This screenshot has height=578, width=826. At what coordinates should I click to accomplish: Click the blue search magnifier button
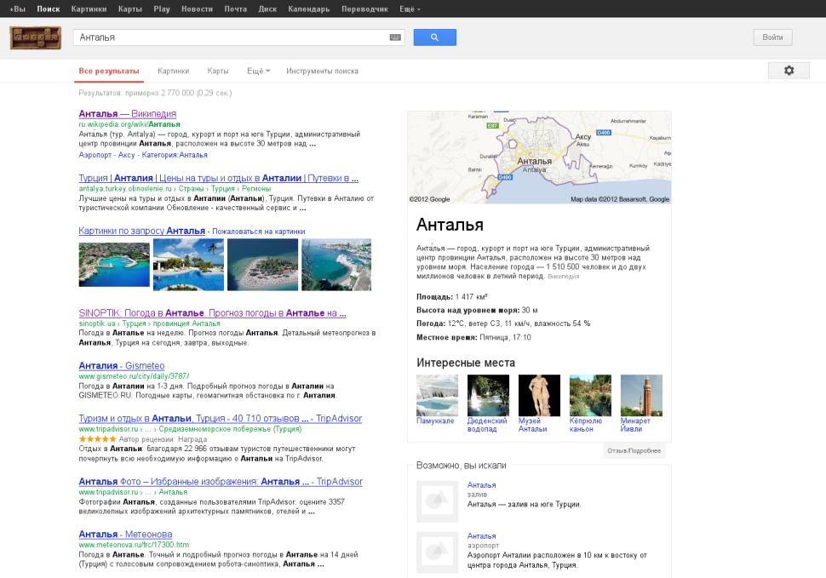(434, 37)
